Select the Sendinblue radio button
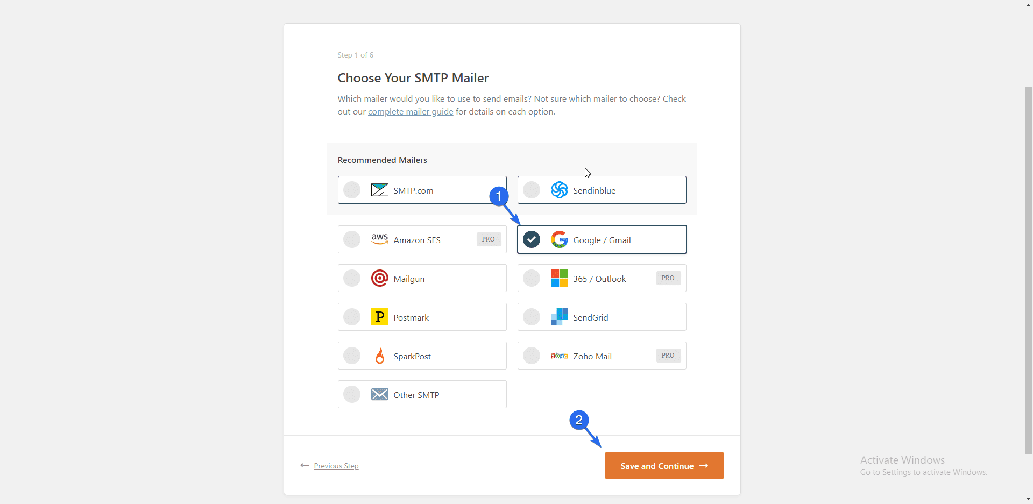This screenshot has width=1033, height=504. [x=532, y=190]
